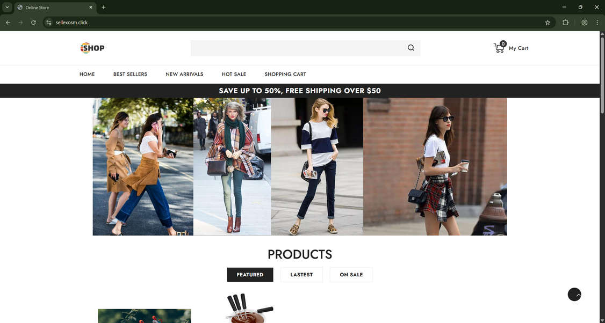Reload the page
This screenshot has height=323, width=605.
[33, 23]
